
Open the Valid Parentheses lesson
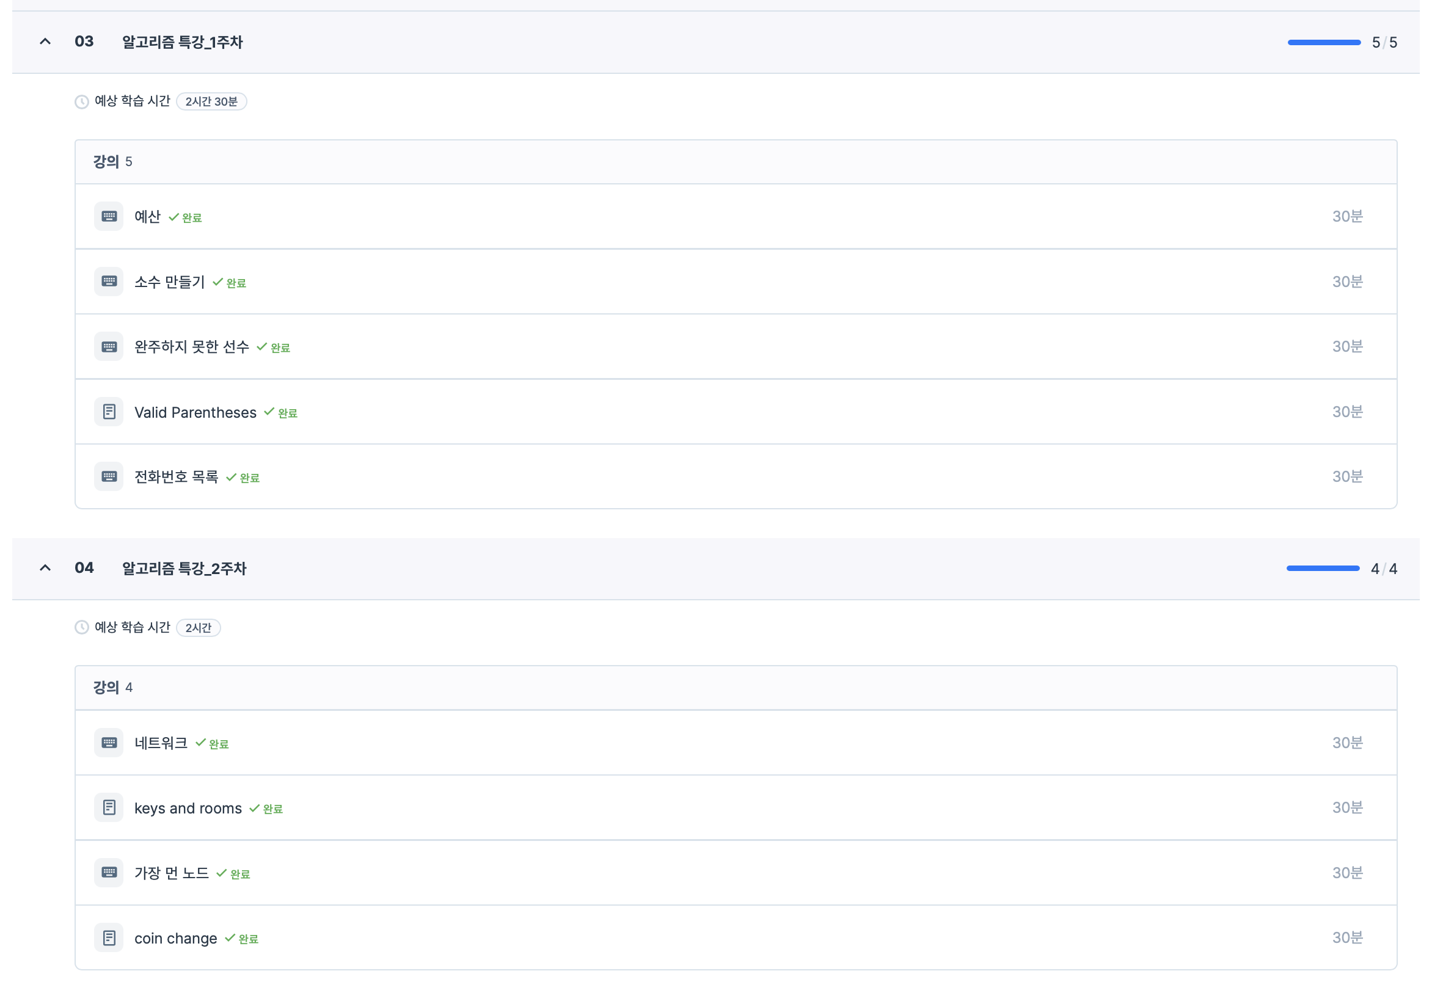195,412
